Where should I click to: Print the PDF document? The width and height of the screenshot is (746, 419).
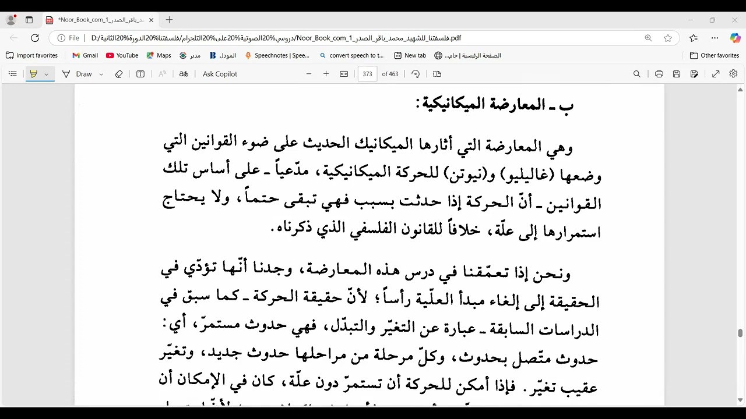659,74
